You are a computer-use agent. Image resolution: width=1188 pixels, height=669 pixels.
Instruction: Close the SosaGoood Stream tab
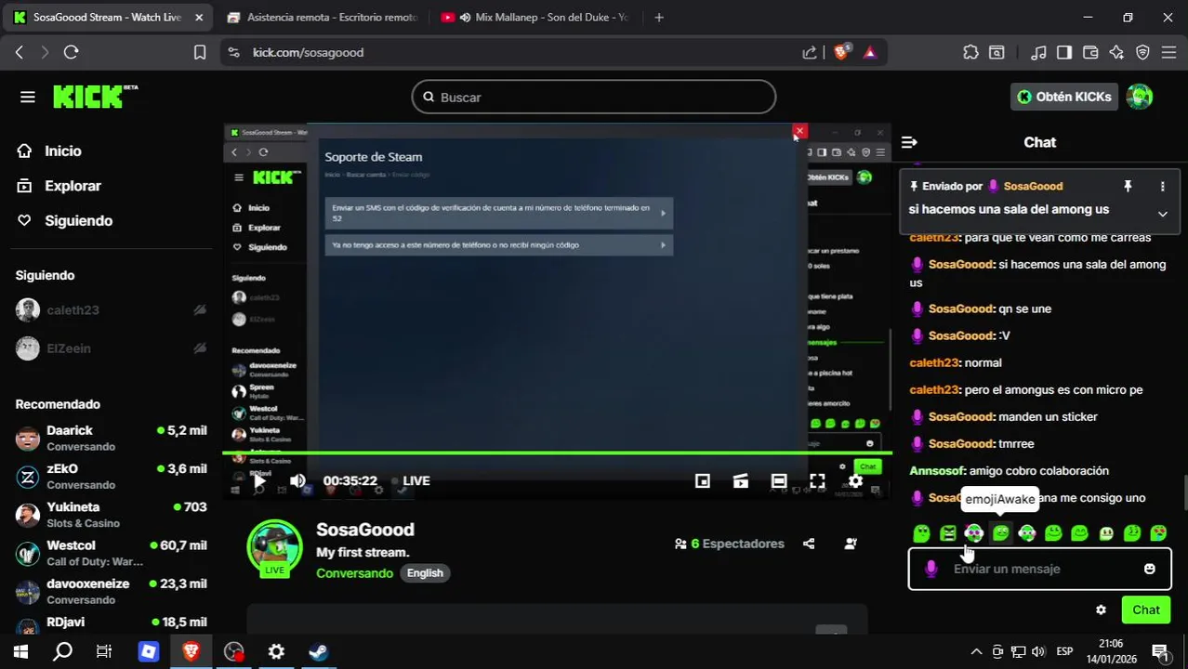198,17
